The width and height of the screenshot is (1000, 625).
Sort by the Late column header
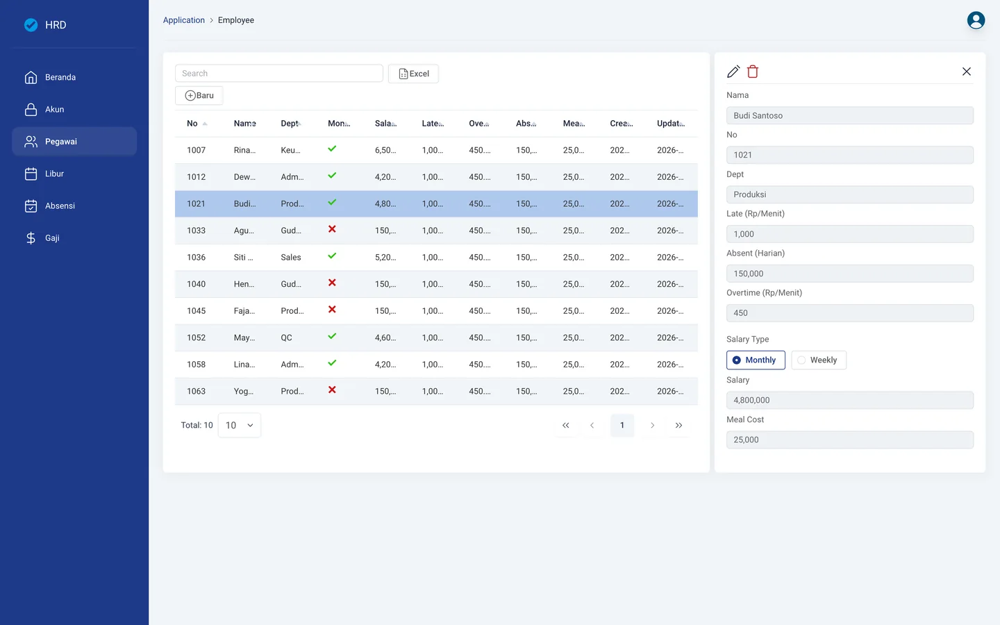coord(433,124)
